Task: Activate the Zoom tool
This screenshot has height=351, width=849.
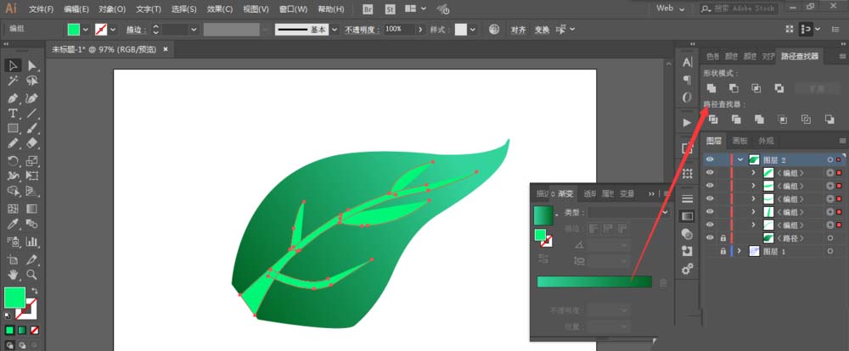Action: coord(31,275)
